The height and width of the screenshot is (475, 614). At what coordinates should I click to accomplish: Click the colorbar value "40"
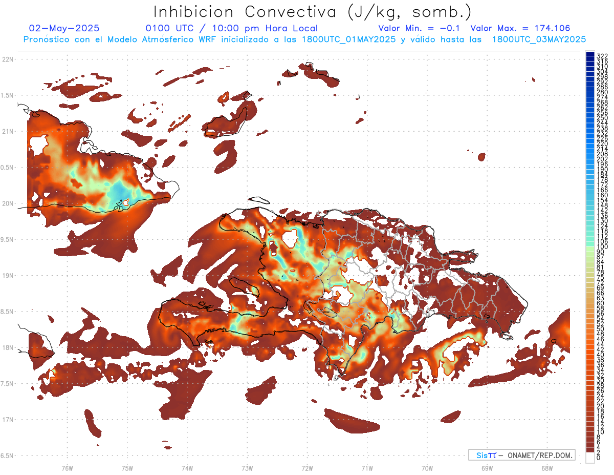601,355
